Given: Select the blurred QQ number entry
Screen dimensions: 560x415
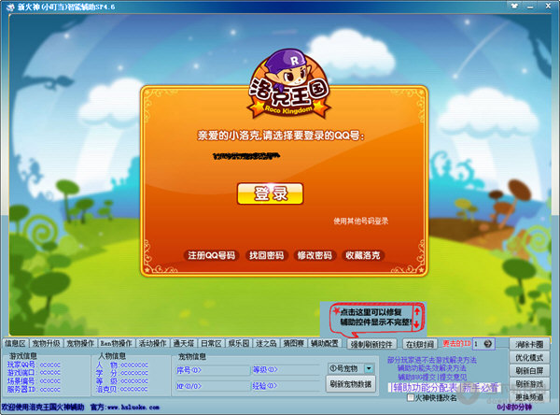Looking at the screenshot, I should [245, 156].
